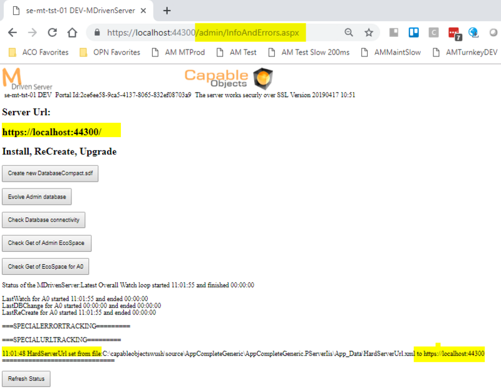Open a new browser tab
Viewport: 501px width, 392px height.
click(167, 11)
